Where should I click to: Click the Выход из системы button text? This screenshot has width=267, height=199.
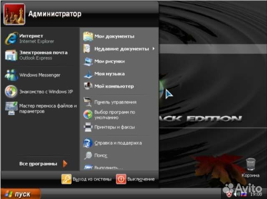coord(92,179)
